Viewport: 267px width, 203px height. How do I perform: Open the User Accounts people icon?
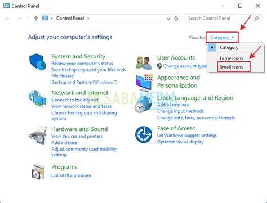click(144, 63)
